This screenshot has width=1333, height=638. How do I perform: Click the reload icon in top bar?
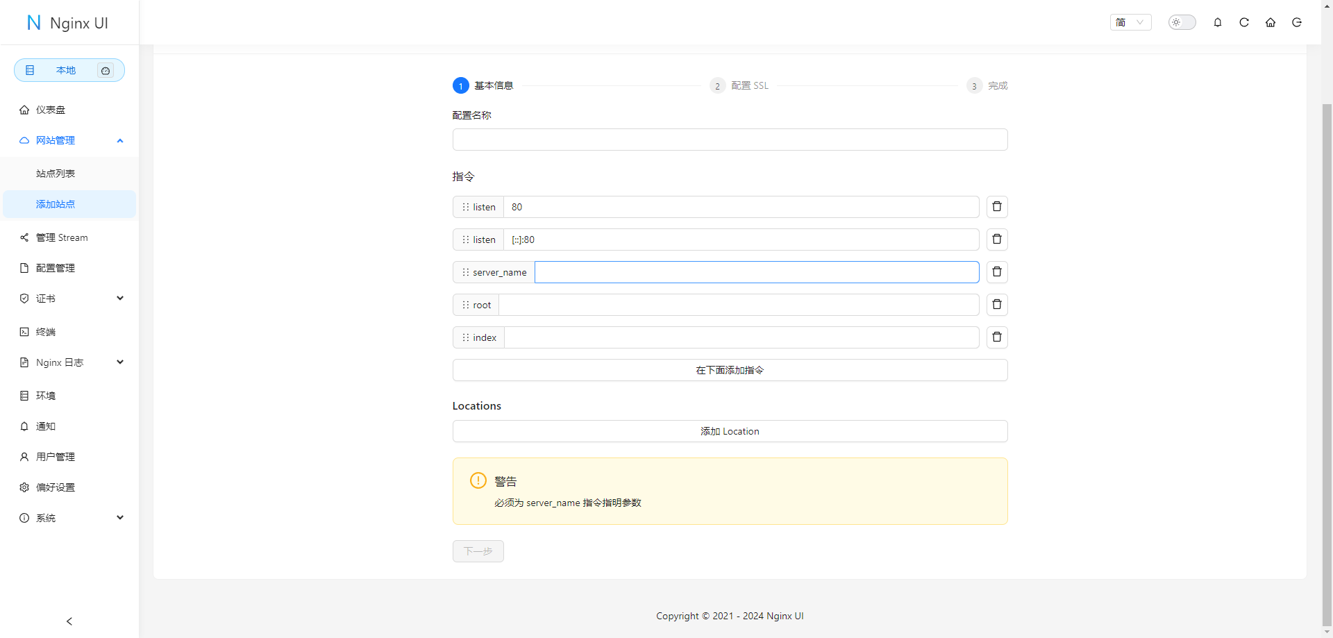click(x=1244, y=22)
